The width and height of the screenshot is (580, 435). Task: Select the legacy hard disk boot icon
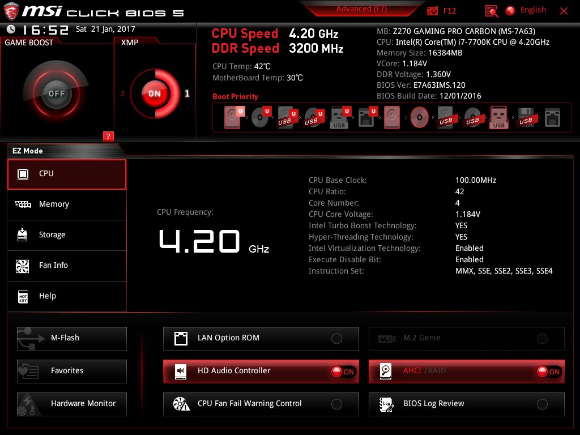click(x=392, y=117)
